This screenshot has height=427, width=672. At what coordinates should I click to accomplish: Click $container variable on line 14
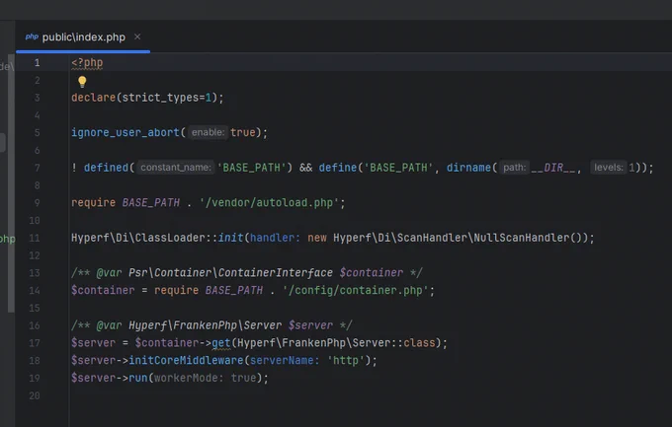click(x=103, y=291)
